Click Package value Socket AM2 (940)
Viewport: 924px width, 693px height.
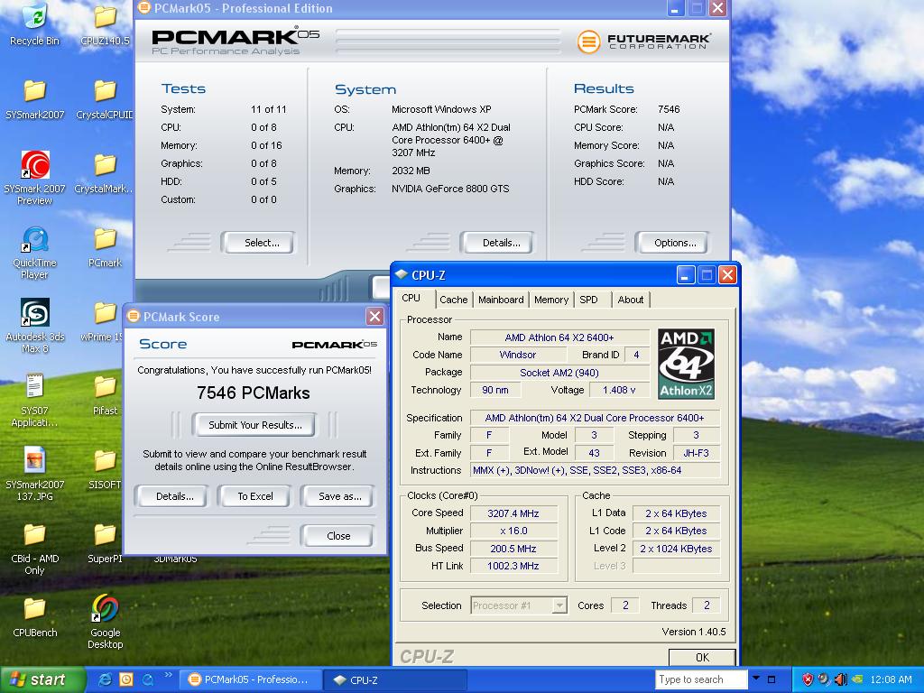pos(559,373)
